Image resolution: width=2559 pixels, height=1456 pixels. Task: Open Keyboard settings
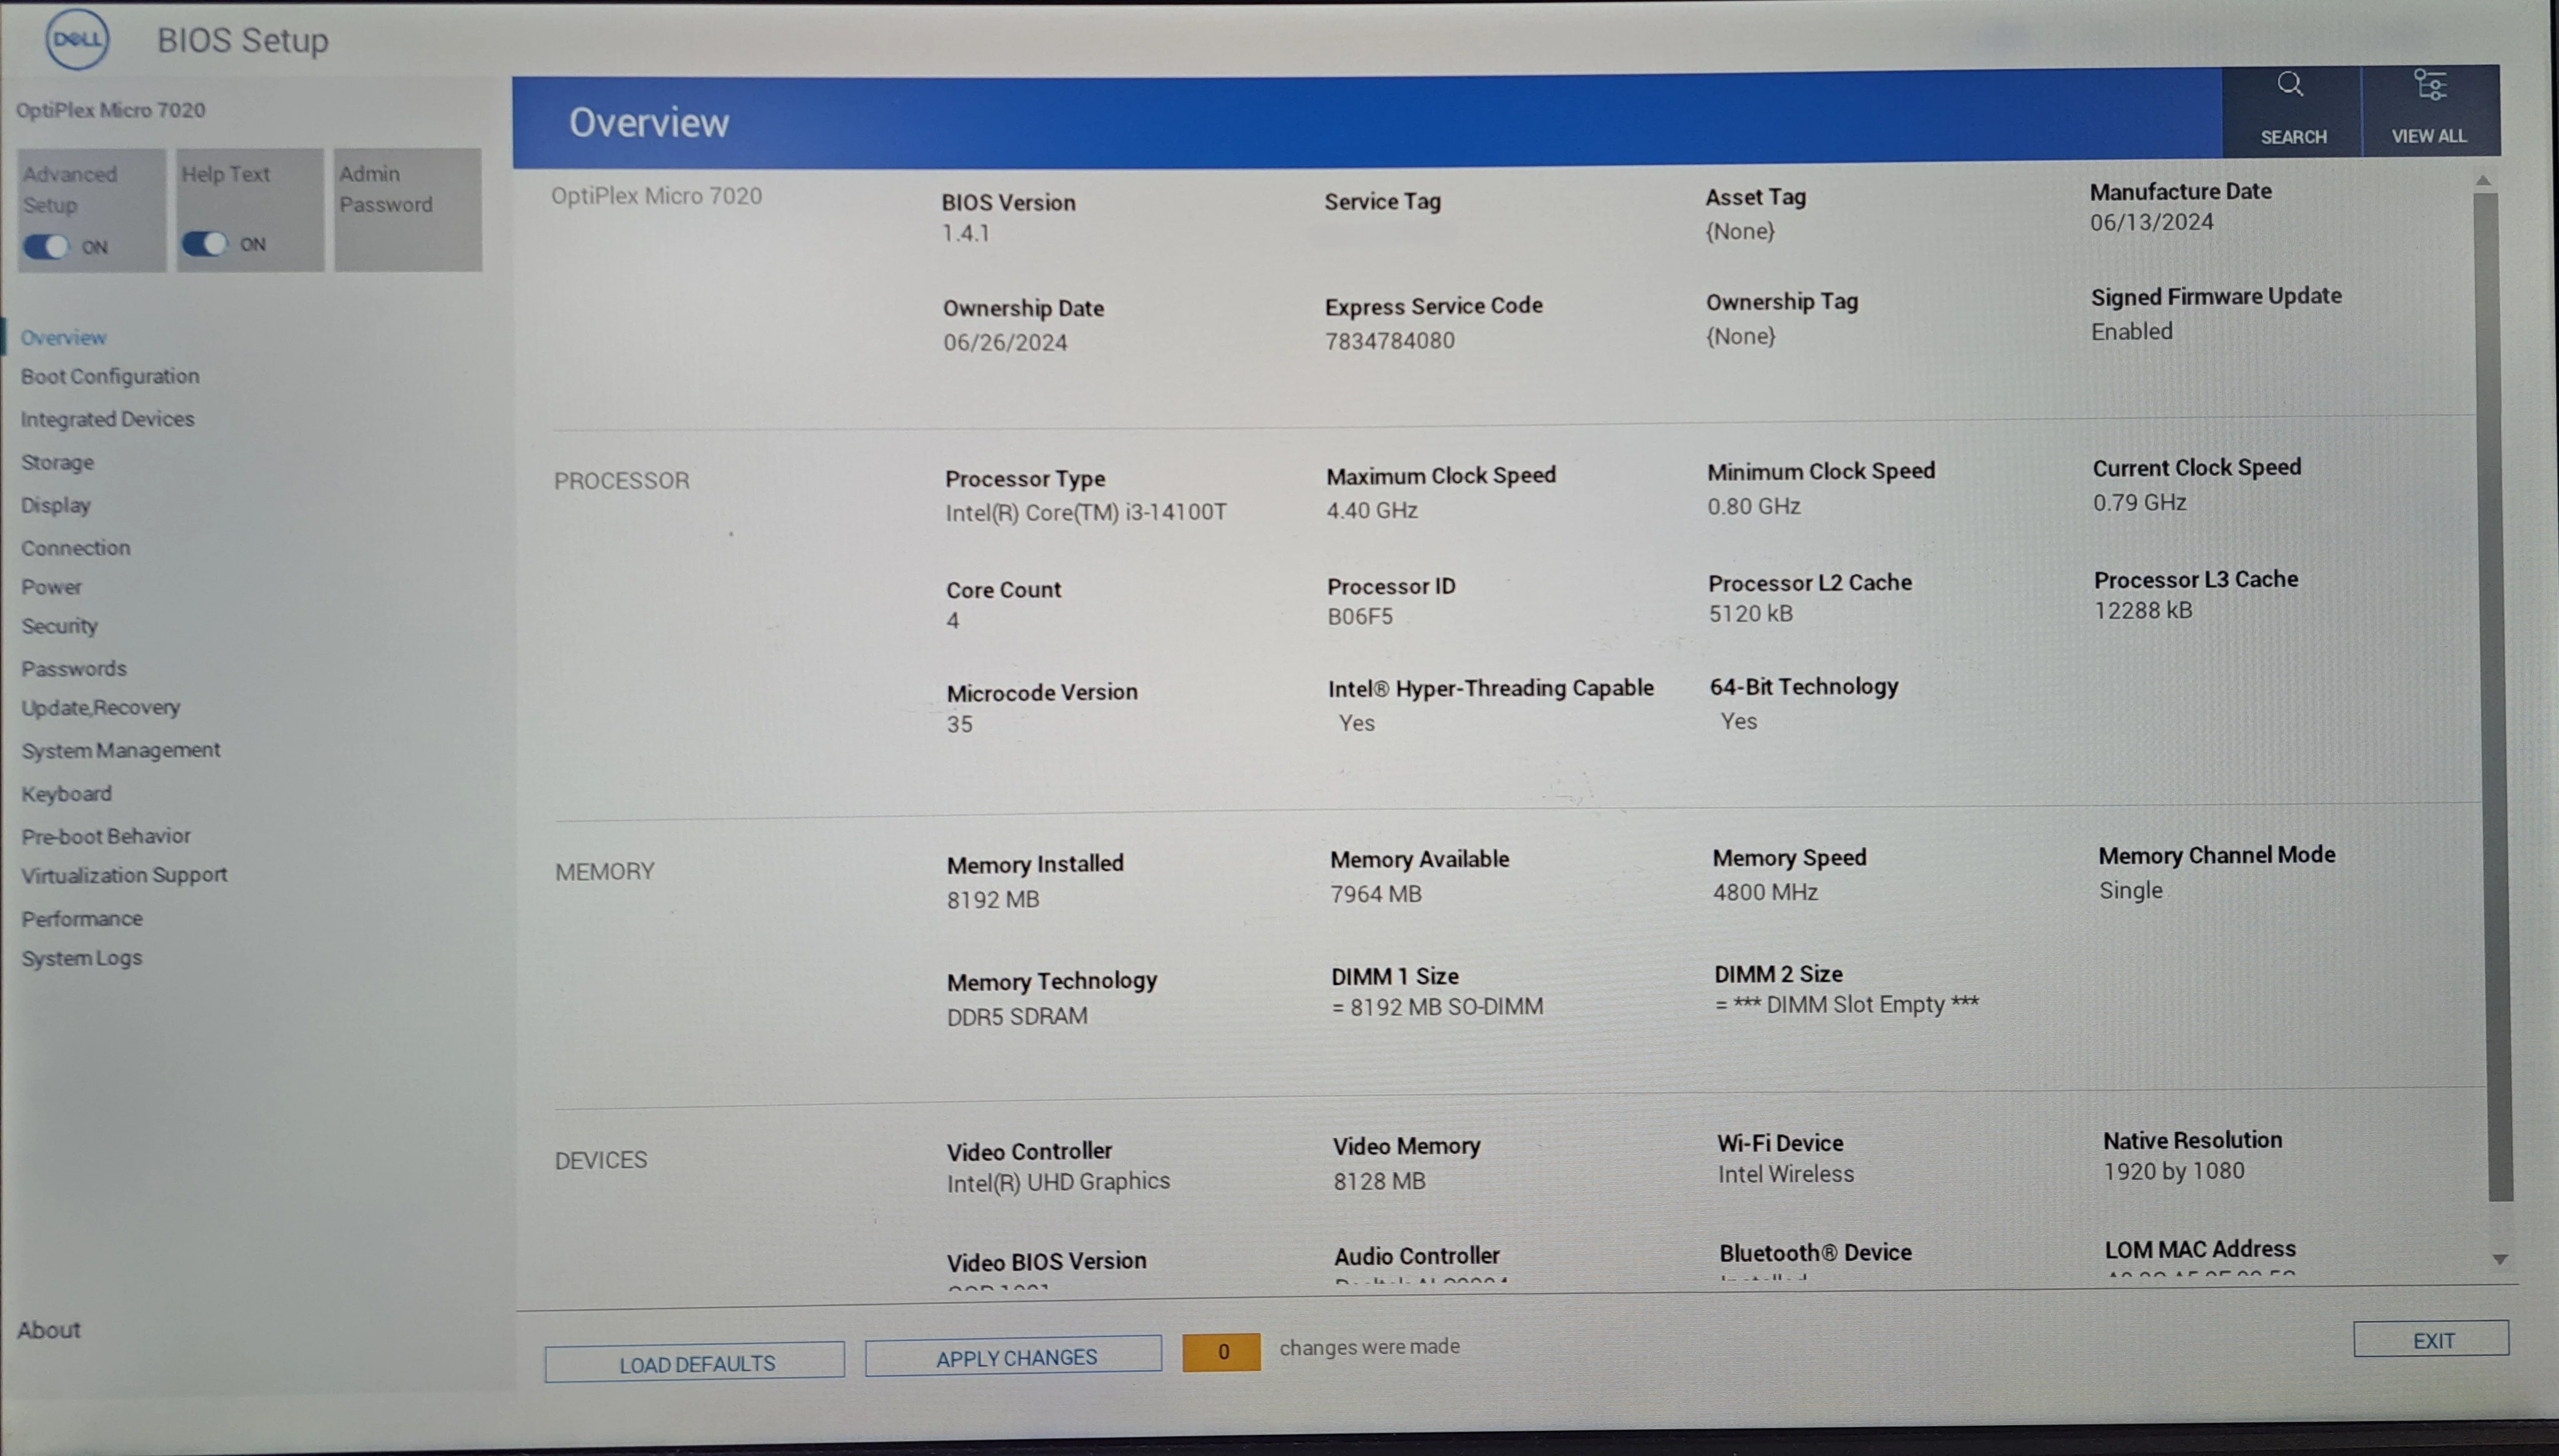click(67, 793)
